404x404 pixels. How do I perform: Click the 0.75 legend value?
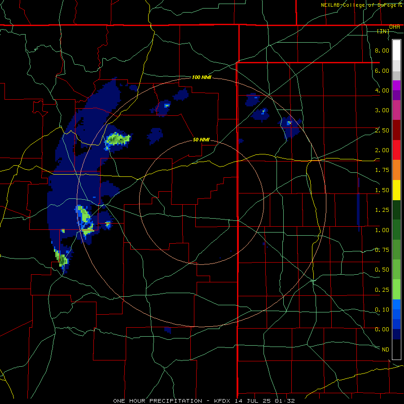[x=382, y=250]
